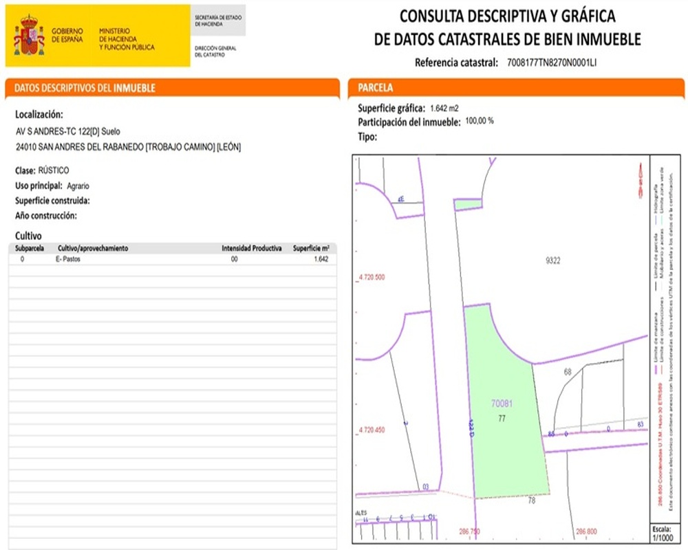This screenshot has height=550, width=688.
Task: Click the Gobierno de España logo text
Action: tap(67, 35)
